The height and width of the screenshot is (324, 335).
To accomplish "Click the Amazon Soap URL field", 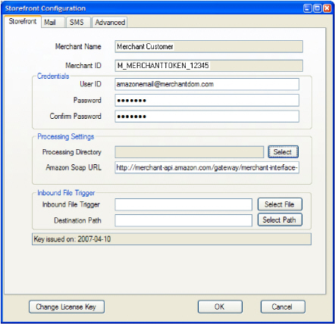I will pyautogui.click(x=207, y=167).
